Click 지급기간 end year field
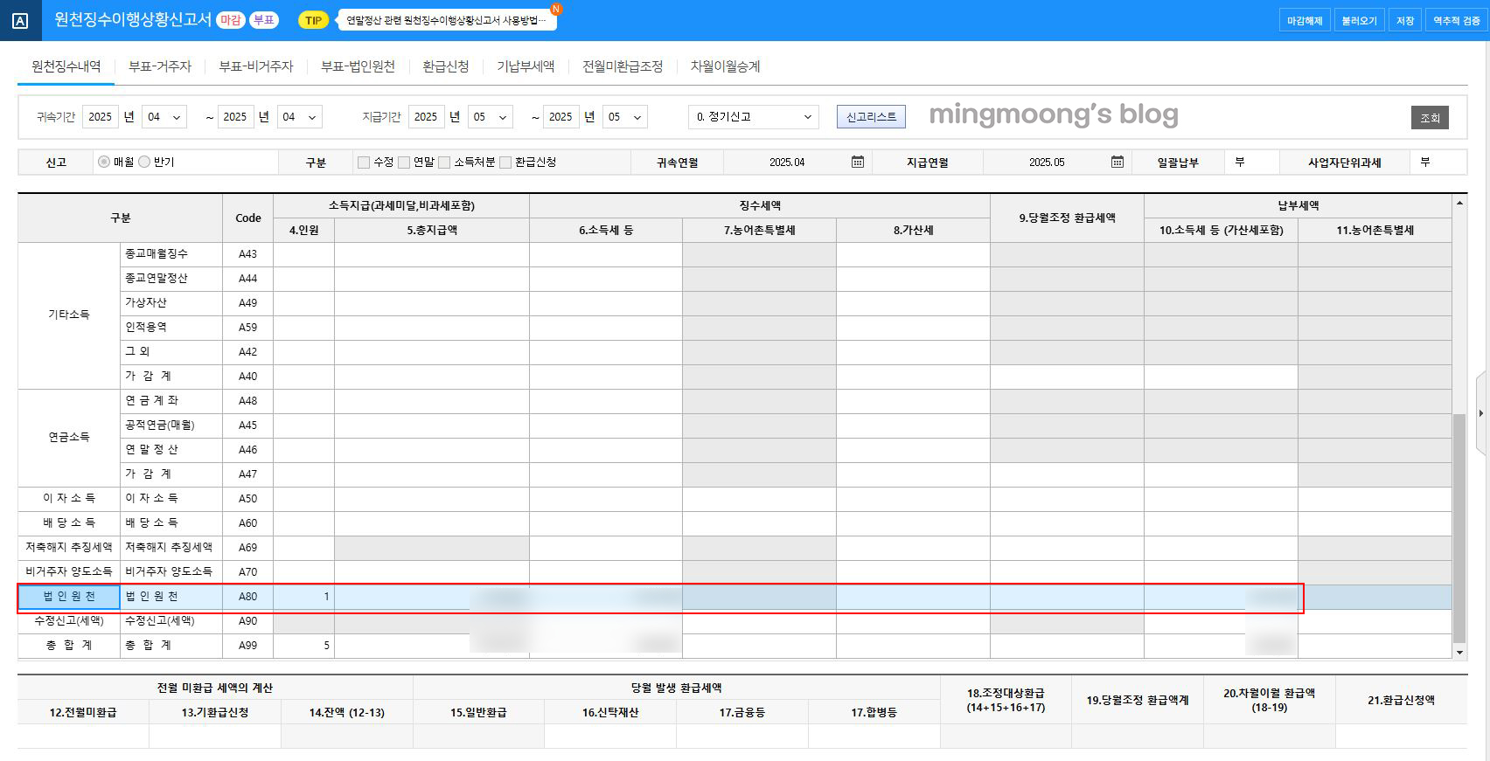Viewport: 1490px width, 761px height. pos(560,116)
